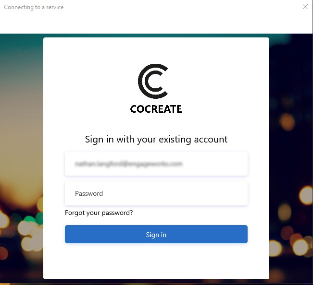Click bright bokeh light at the right edge
313x285 pixels.
tap(306, 195)
